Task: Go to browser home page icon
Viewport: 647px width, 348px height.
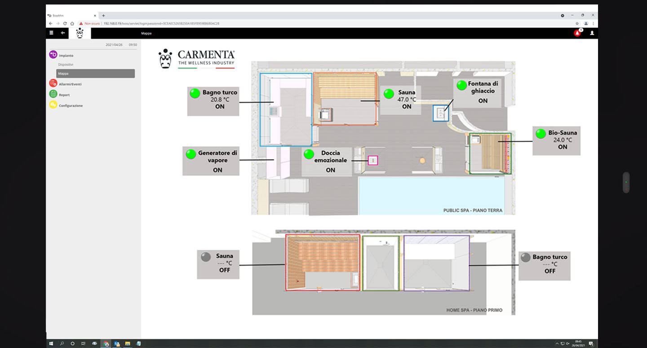Action: (x=72, y=23)
